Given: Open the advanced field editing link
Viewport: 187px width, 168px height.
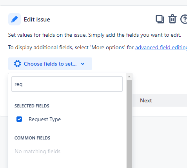Looking at the screenshot, I should click(x=161, y=47).
